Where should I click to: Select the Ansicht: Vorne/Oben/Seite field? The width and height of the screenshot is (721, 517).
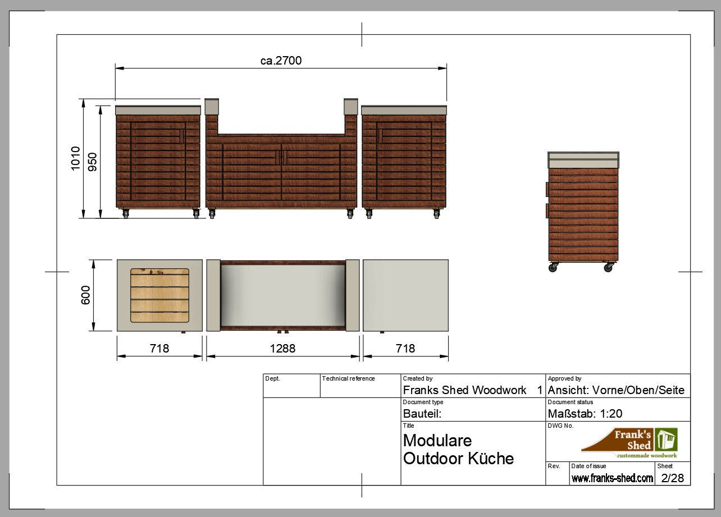(x=616, y=390)
